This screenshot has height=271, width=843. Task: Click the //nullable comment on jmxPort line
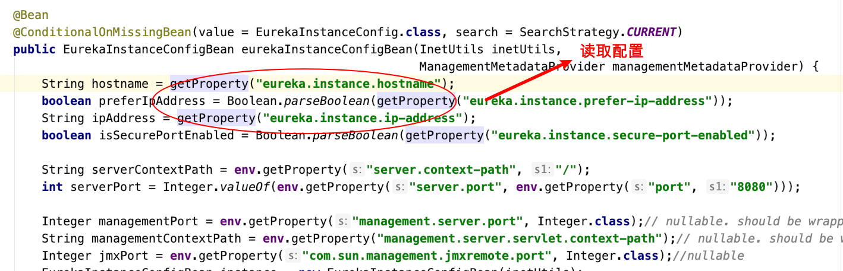(707, 256)
